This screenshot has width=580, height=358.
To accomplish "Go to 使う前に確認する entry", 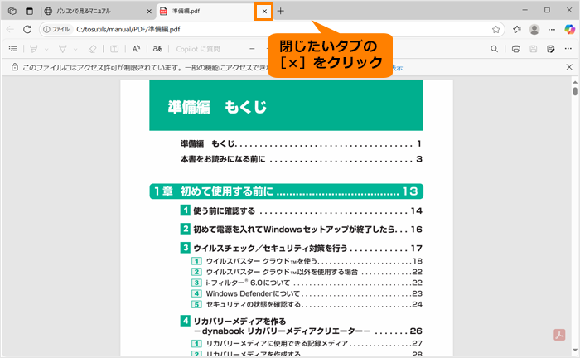I will 301,210.
